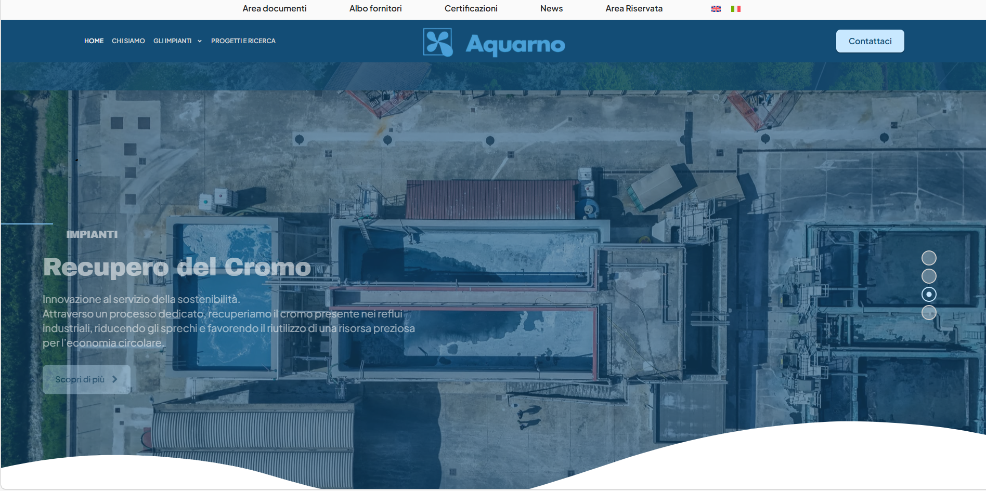
Task: Switch language with the UK flag icon
Action: point(716,9)
